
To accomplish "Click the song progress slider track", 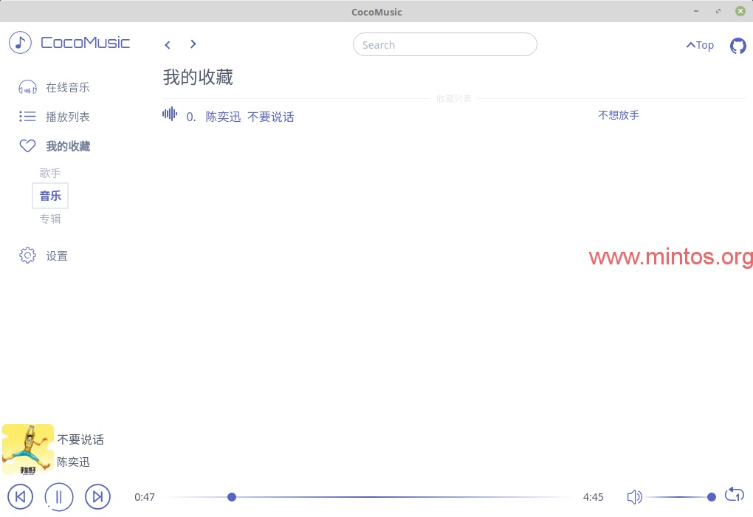I will pos(406,497).
